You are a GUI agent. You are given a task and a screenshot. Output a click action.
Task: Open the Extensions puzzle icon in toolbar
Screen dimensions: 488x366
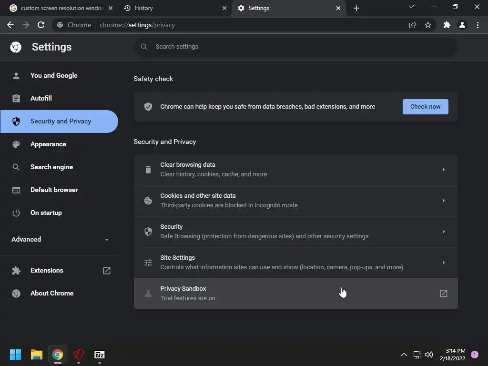pyautogui.click(x=447, y=25)
